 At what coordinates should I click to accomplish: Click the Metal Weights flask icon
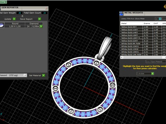pyautogui.click(x=121, y=13)
